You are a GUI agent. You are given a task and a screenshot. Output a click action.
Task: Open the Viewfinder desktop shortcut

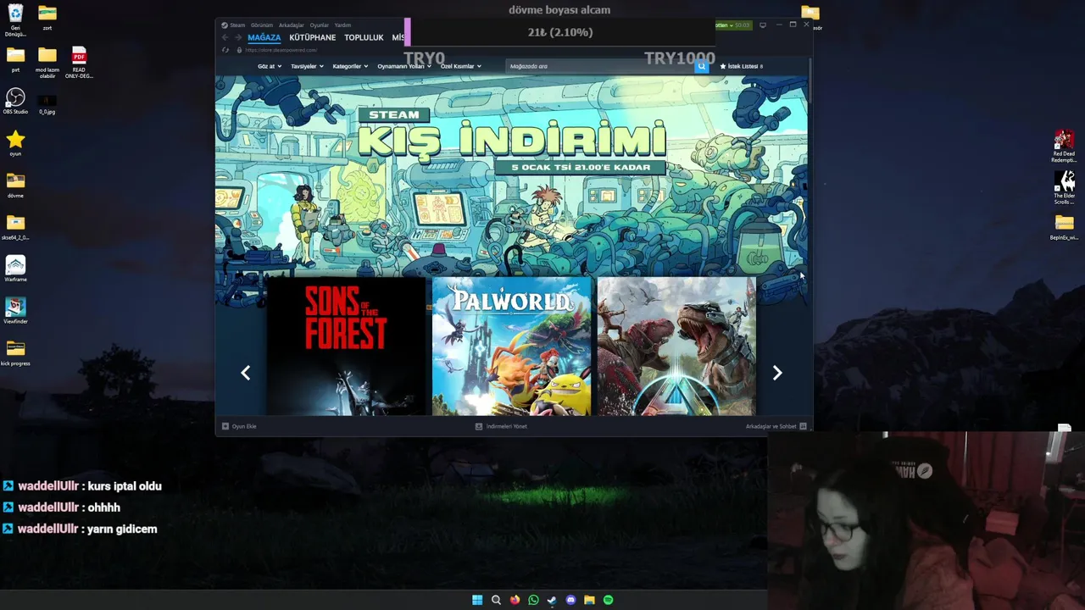[x=15, y=310]
